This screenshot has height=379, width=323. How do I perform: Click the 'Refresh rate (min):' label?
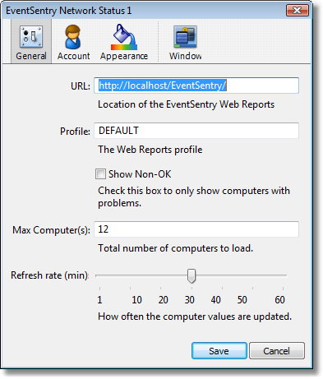(x=50, y=275)
